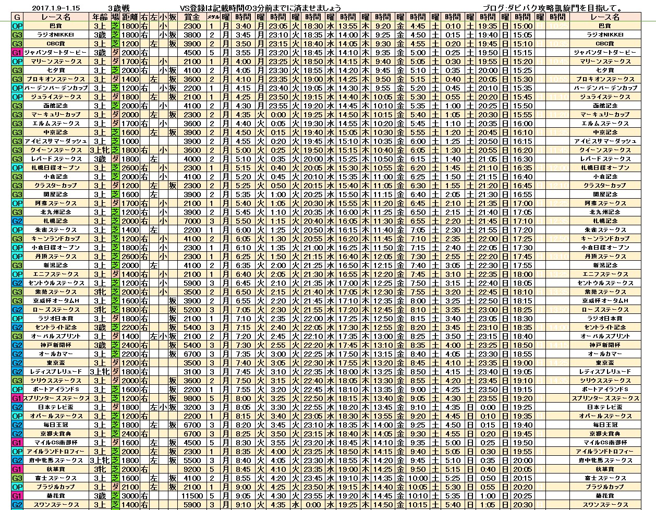Click distance 1700 in エルムステークス row

(x=130, y=124)
